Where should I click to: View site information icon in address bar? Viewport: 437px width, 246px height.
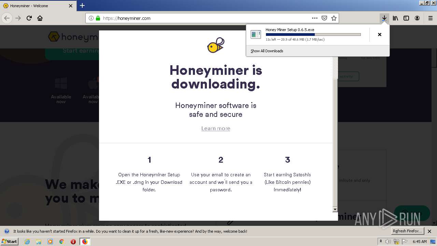[x=91, y=18]
